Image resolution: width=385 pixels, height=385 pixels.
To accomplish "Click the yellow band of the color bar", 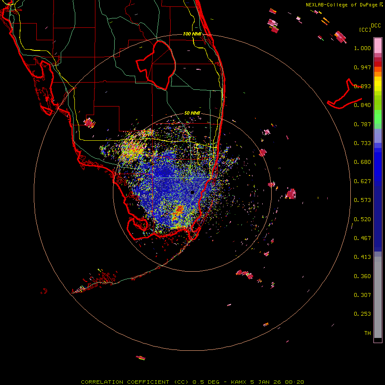I will [378, 84].
